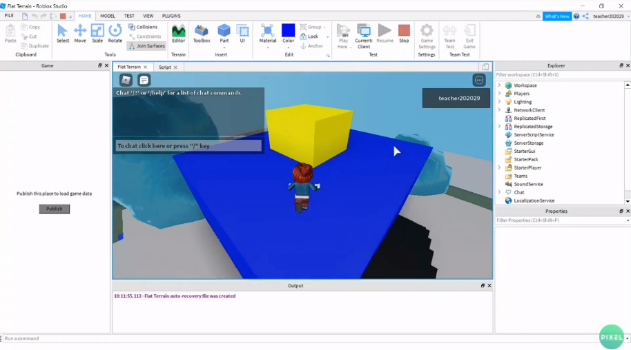Viewport: 631px width, 350px height.
Task: Close the Game panel
Action: pos(106,65)
